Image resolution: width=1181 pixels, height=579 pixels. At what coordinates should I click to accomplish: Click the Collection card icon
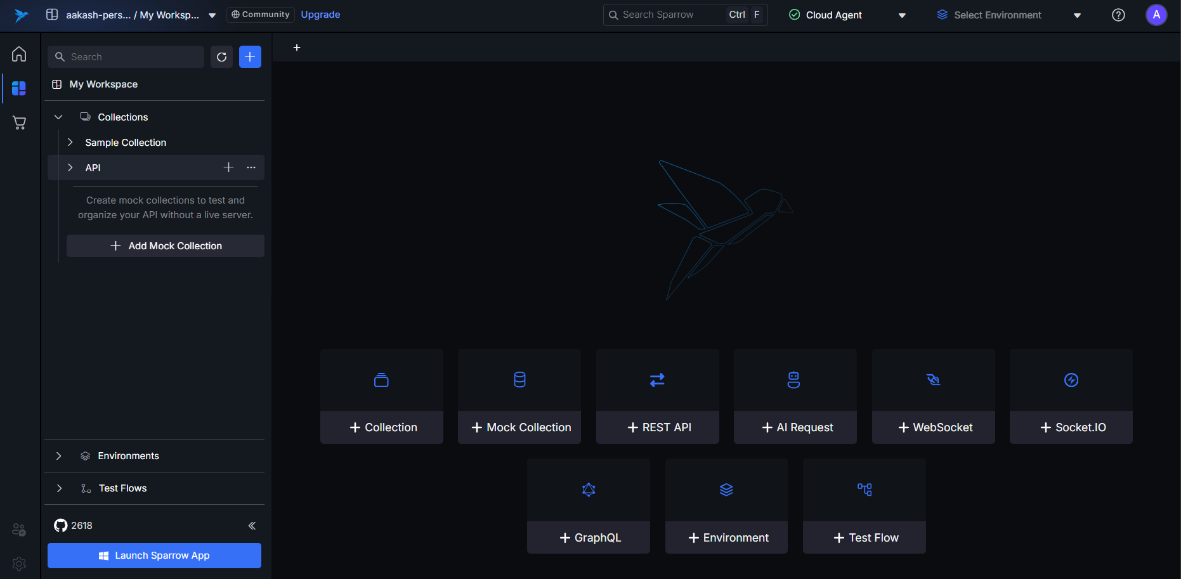click(x=381, y=380)
